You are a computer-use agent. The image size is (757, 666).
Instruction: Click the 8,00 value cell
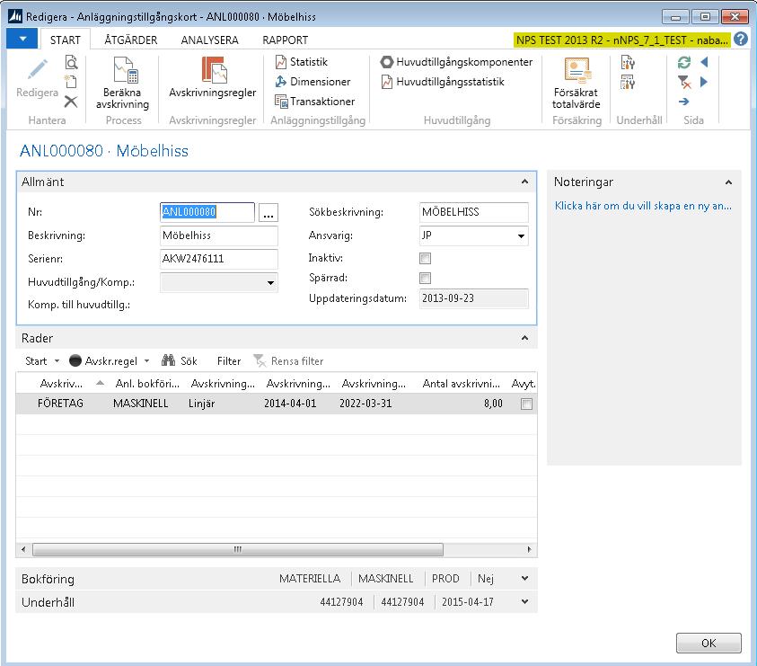[493, 404]
